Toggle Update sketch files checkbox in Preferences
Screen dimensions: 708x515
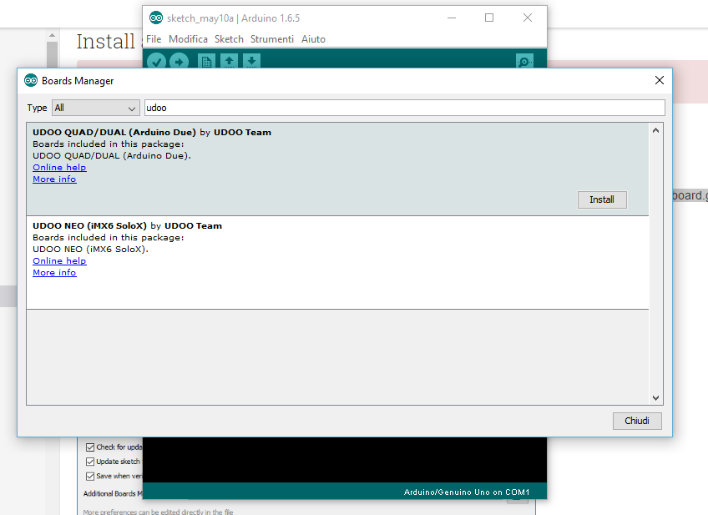click(x=90, y=462)
